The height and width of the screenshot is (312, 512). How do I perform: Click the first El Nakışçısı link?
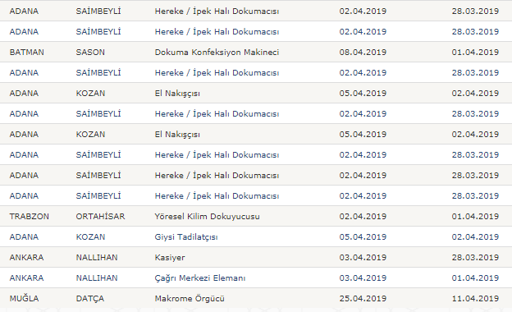pos(177,94)
